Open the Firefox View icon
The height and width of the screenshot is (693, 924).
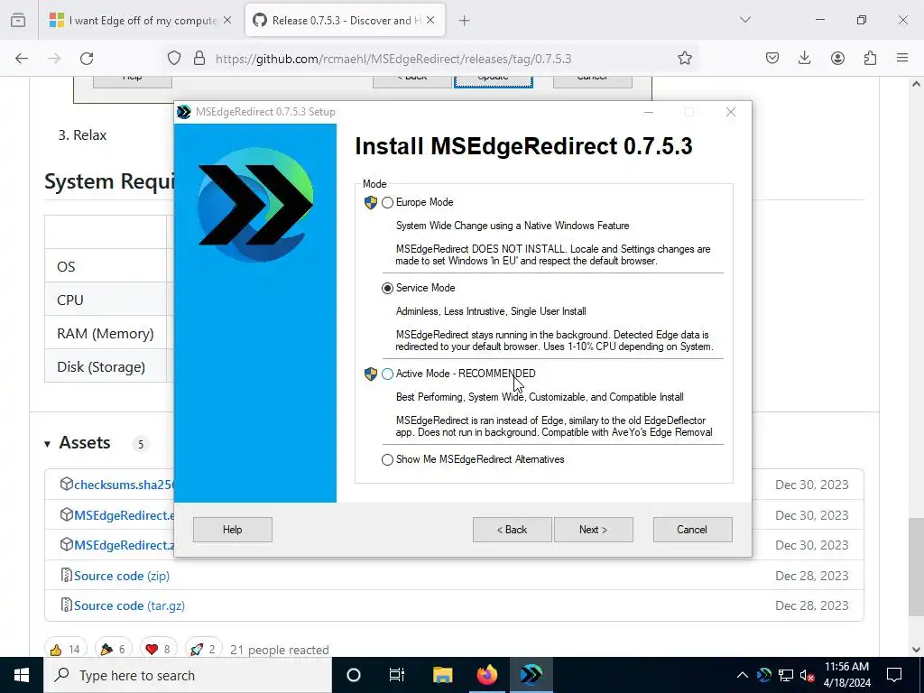(x=18, y=21)
